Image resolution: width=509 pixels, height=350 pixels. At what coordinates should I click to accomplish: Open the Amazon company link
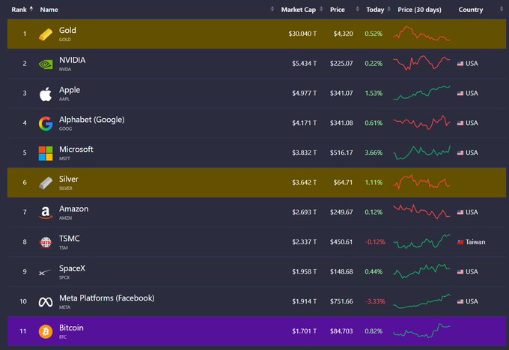tap(73, 209)
